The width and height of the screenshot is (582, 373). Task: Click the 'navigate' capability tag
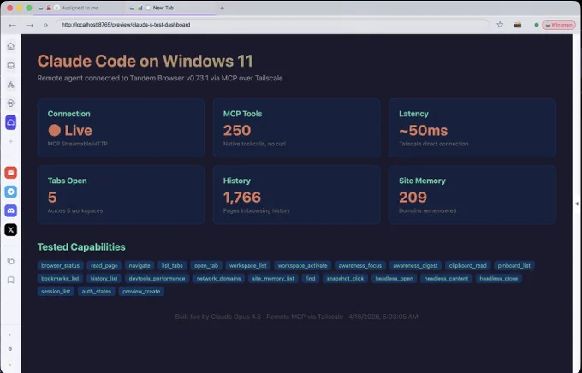coord(140,266)
